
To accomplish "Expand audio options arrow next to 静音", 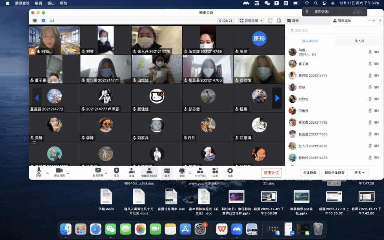I will pyautogui.click(x=48, y=173).
